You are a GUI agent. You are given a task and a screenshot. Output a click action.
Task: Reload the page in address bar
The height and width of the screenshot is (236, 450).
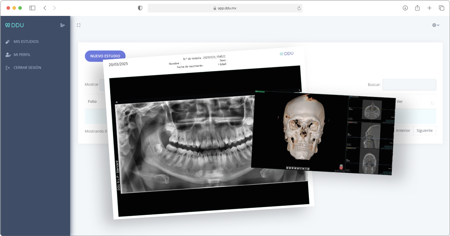point(299,8)
